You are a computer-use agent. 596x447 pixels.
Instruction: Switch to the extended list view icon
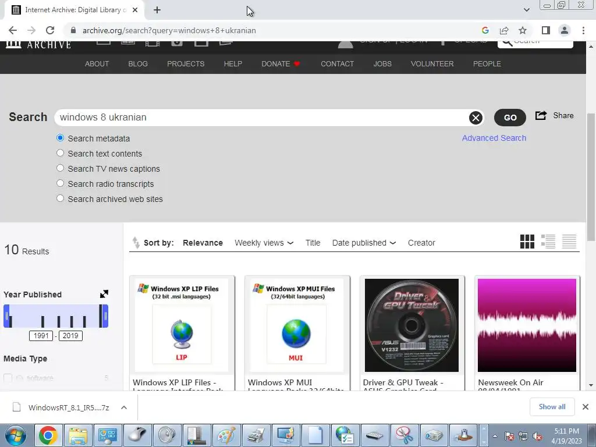click(548, 242)
